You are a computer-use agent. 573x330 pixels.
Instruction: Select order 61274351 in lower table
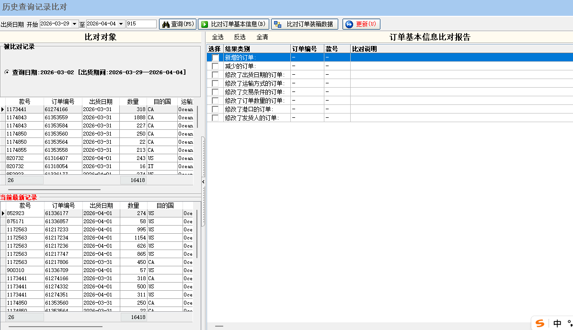pyautogui.click(x=57, y=295)
